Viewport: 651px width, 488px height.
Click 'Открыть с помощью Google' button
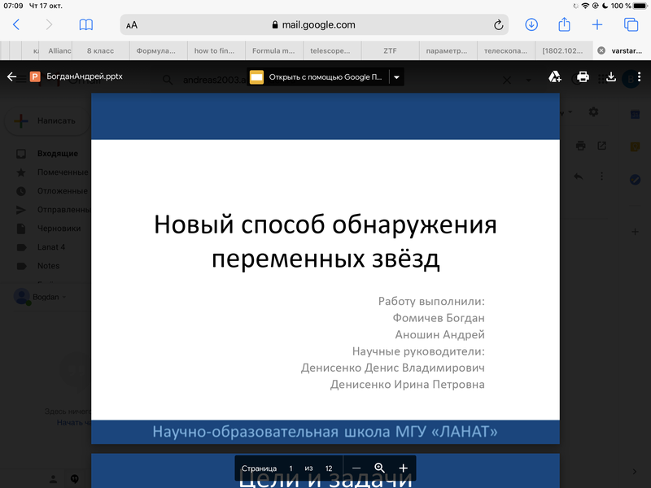(x=316, y=77)
